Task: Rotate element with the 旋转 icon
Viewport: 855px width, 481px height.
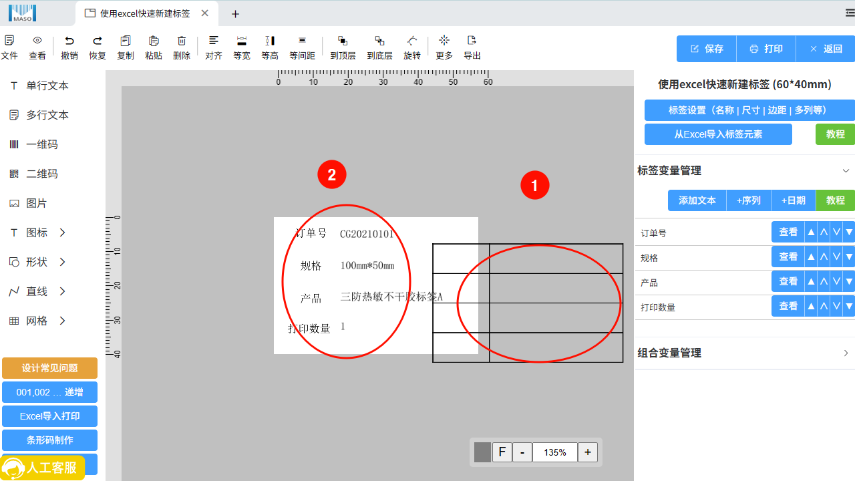Action: (x=412, y=48)
